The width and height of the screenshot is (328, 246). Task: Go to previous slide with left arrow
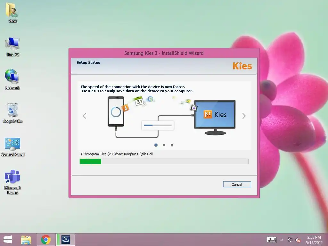[84, 116]
